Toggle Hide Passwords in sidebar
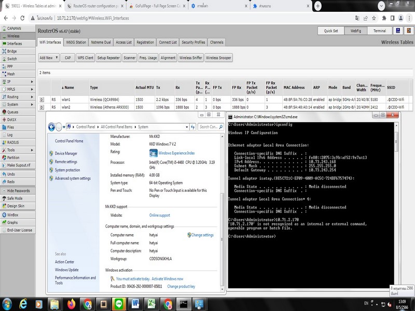Image resolution: width=415 pixels, height=311 pixels. (18, 191)
